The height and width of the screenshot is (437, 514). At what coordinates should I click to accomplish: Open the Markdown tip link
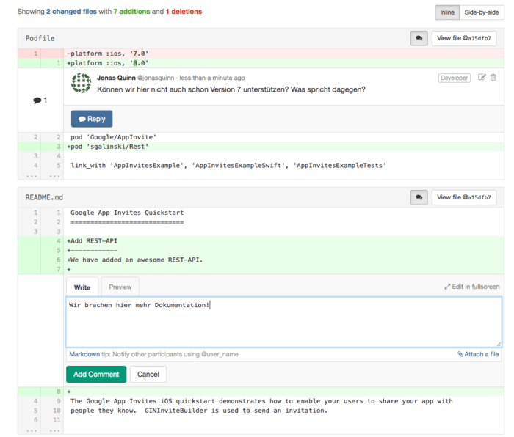84,354
